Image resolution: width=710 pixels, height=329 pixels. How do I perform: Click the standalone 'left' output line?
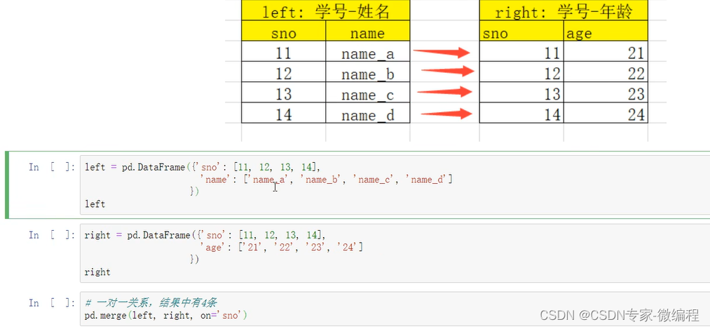click(95, 204)
